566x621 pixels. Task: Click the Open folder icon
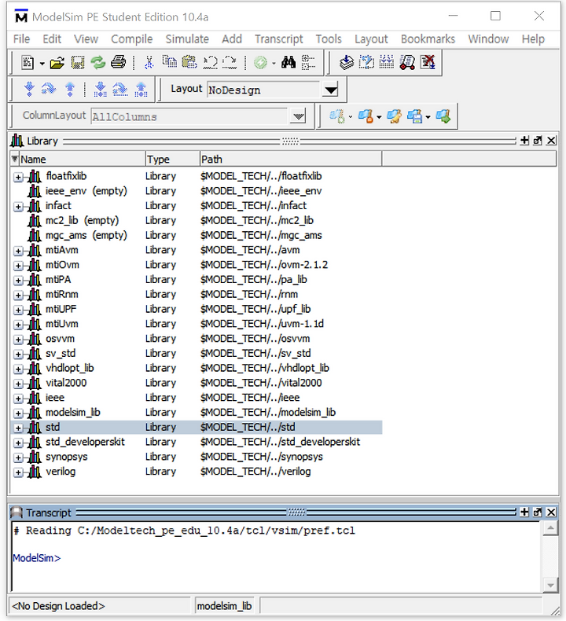coord(57,63)
